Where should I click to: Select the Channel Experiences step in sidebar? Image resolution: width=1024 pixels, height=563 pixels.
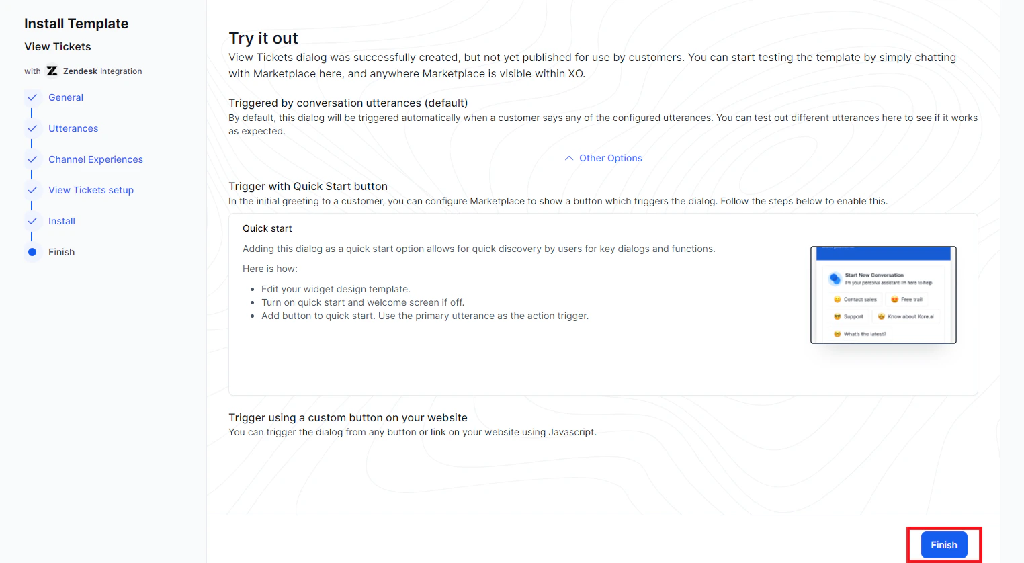[95, 159]
